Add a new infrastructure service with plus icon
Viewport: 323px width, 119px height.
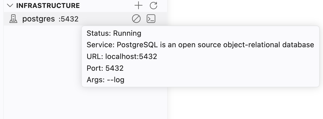pos(138,5)
